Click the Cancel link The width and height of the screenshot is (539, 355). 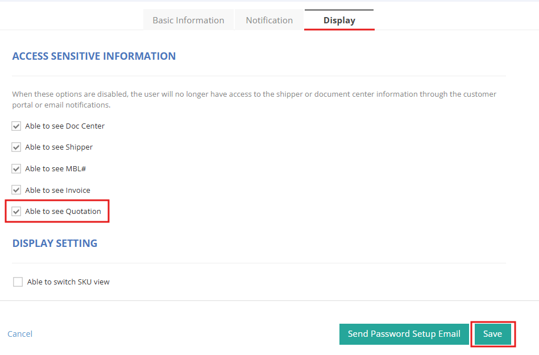pyautogui.click(x=20, y=334)
